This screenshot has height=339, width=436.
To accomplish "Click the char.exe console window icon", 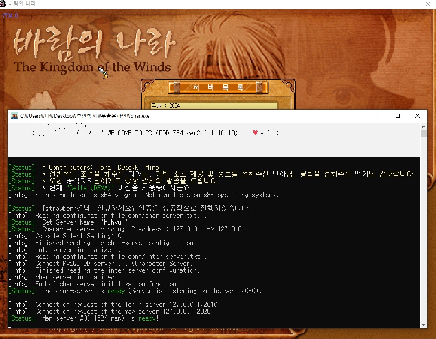I will (15, 116).
